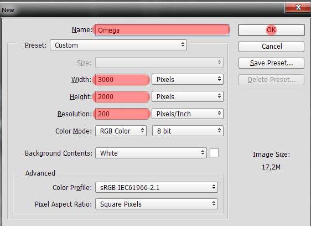The height and width of the screenshot is (226, 311).
Task: Click the Resolution label
Action: (75, 114)
